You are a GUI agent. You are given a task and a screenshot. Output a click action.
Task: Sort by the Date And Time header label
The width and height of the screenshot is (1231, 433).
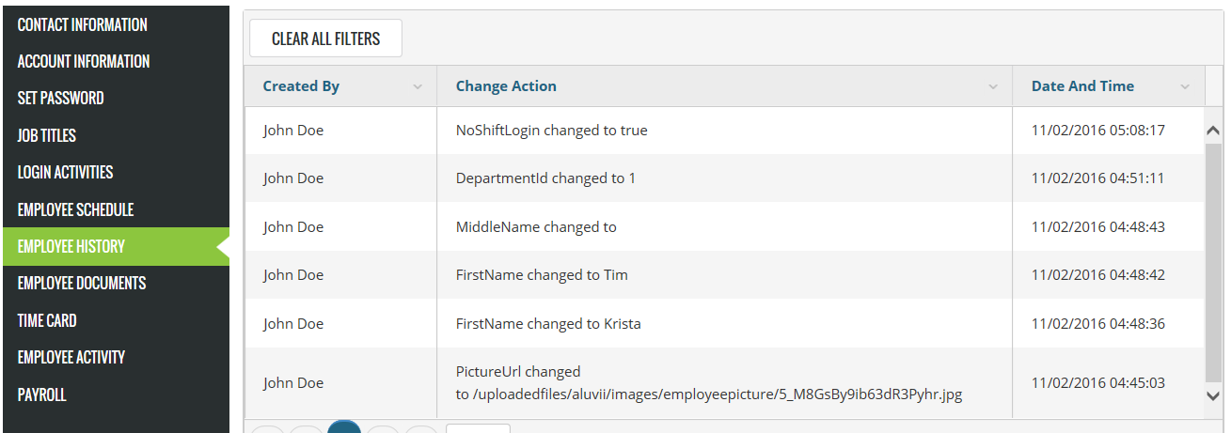tap(1082, 86)
